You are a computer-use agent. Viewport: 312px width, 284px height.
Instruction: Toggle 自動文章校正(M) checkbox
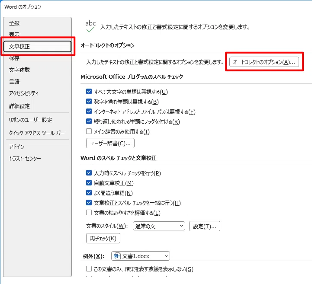(x=89, y=183)
